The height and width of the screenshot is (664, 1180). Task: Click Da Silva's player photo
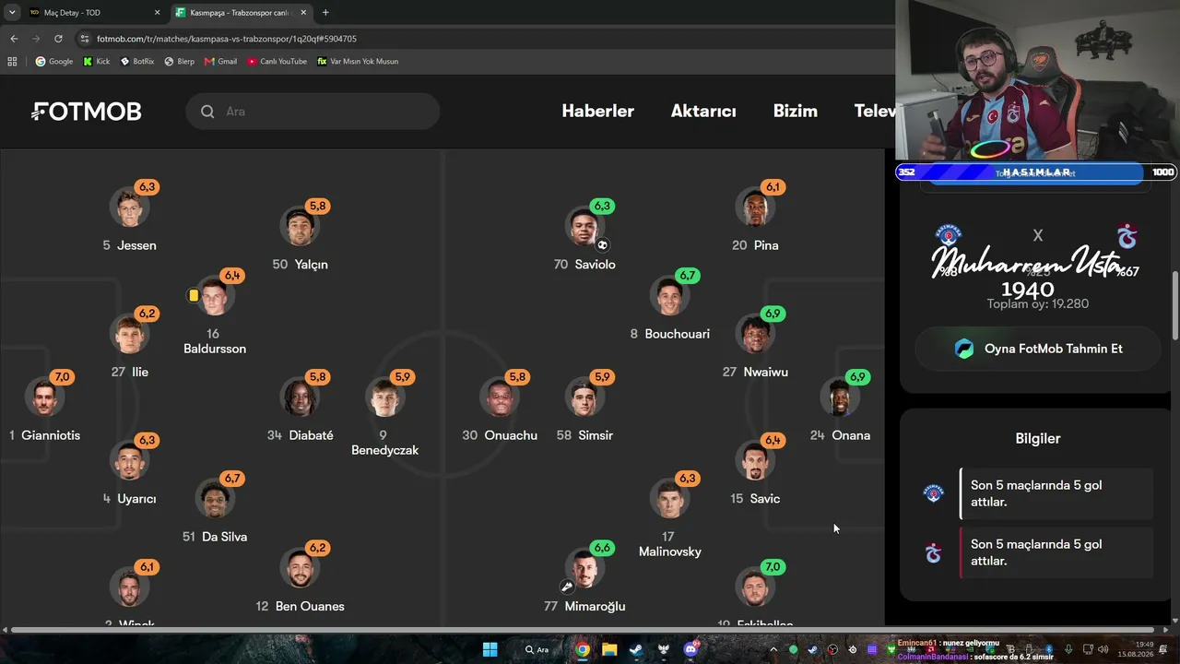[x=215, y=499]
